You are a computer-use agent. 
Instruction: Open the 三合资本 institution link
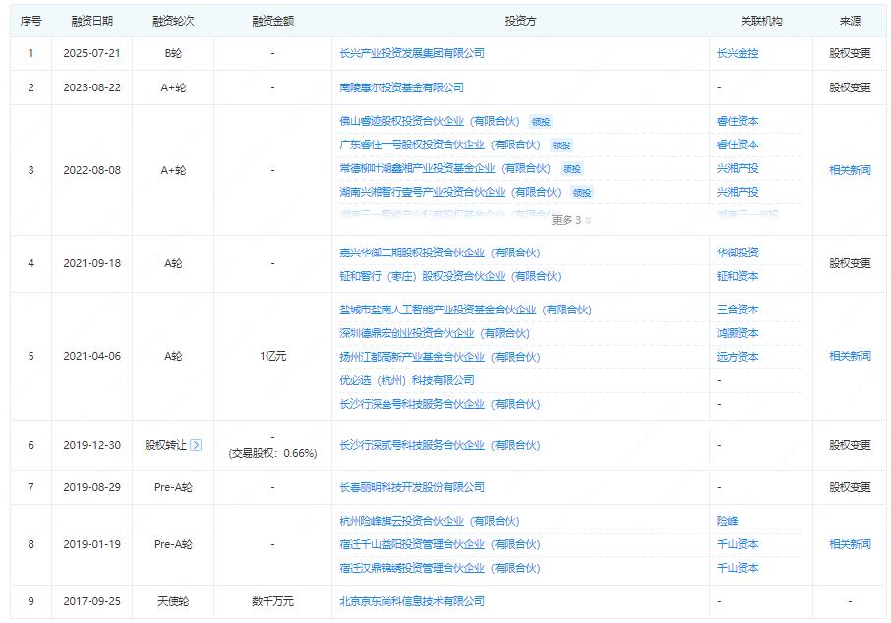coord(738,310)
